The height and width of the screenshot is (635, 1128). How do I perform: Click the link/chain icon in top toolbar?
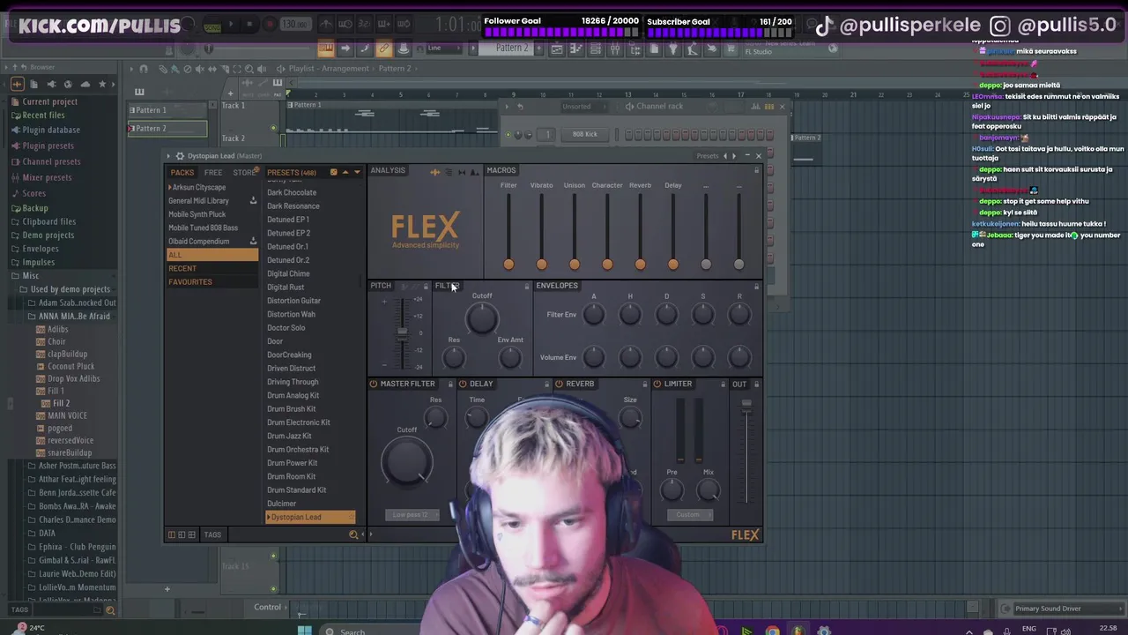click(384, 49)
